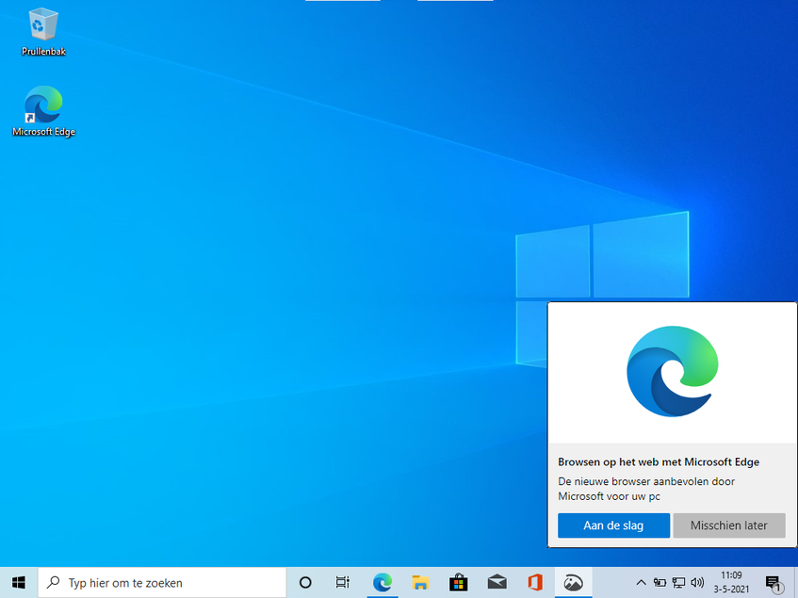798x598 pixels.
Task: Click the battery status tray icon
Action: pyautogui.click(x=660, y=583)
